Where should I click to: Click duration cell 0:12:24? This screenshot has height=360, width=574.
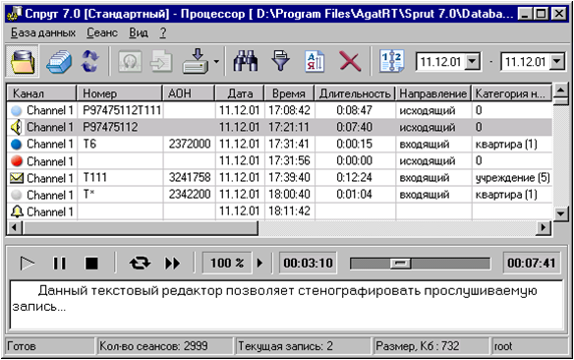coord(355,178)
